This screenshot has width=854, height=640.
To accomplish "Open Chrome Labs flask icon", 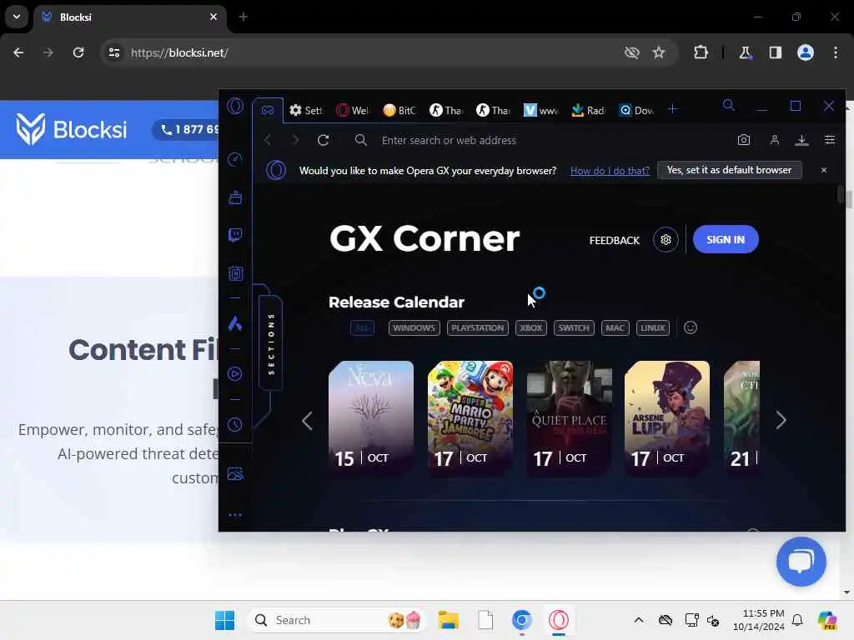I will pos(745,52).
